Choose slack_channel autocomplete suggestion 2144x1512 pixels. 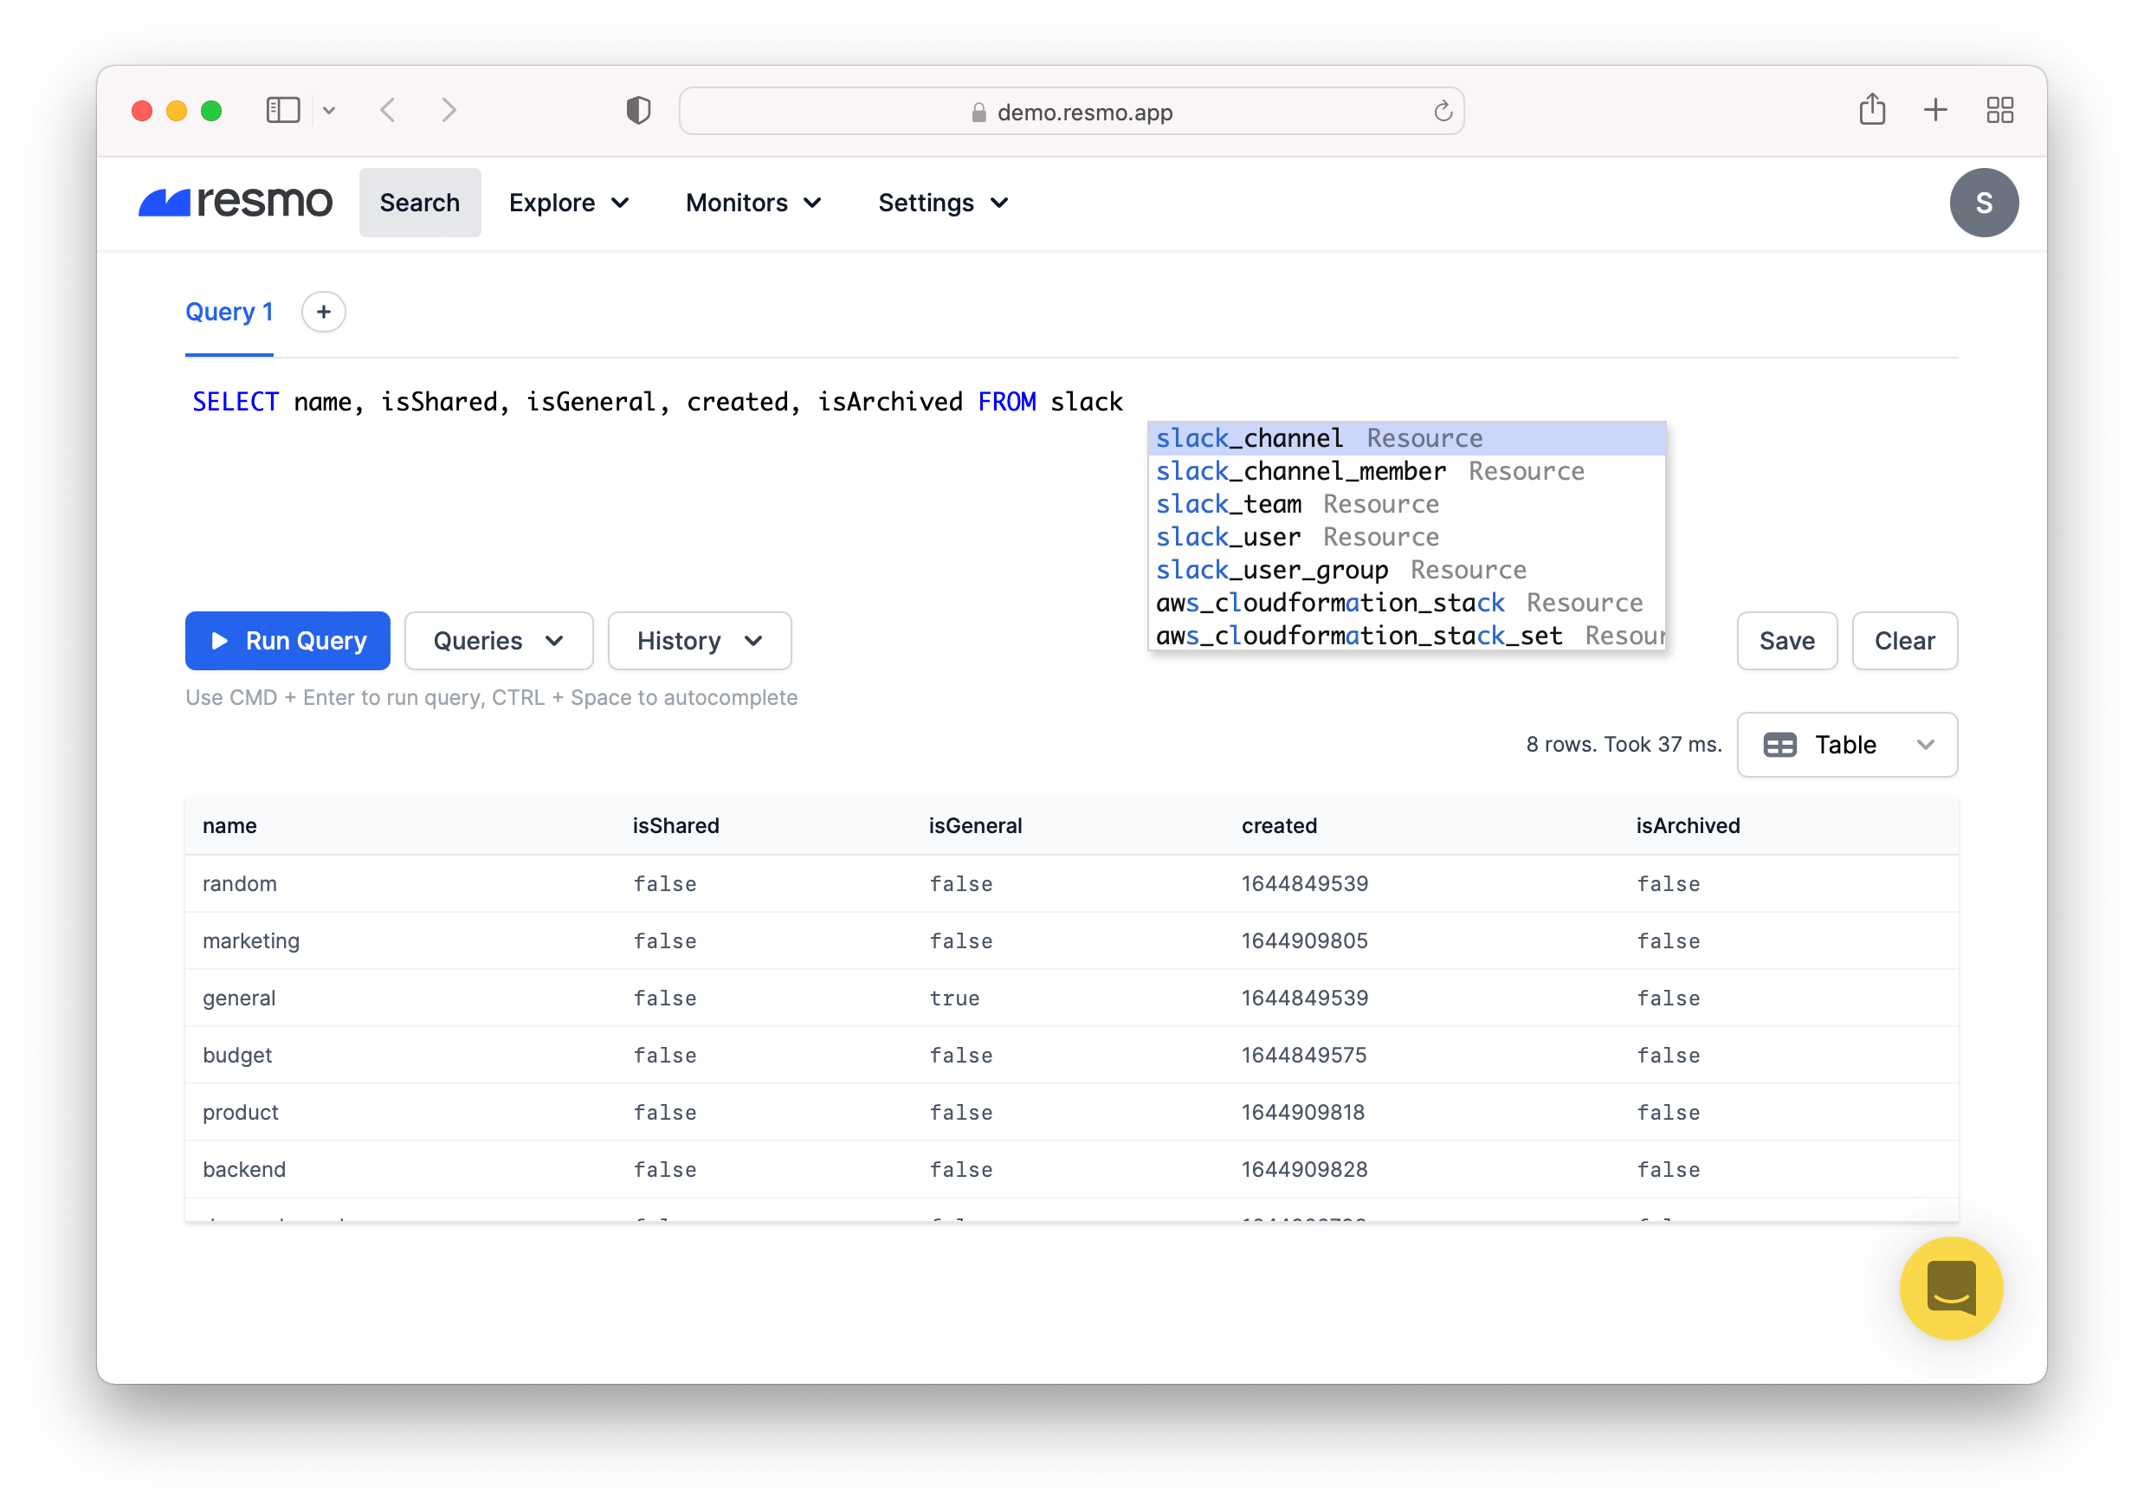click(1406, 438)
